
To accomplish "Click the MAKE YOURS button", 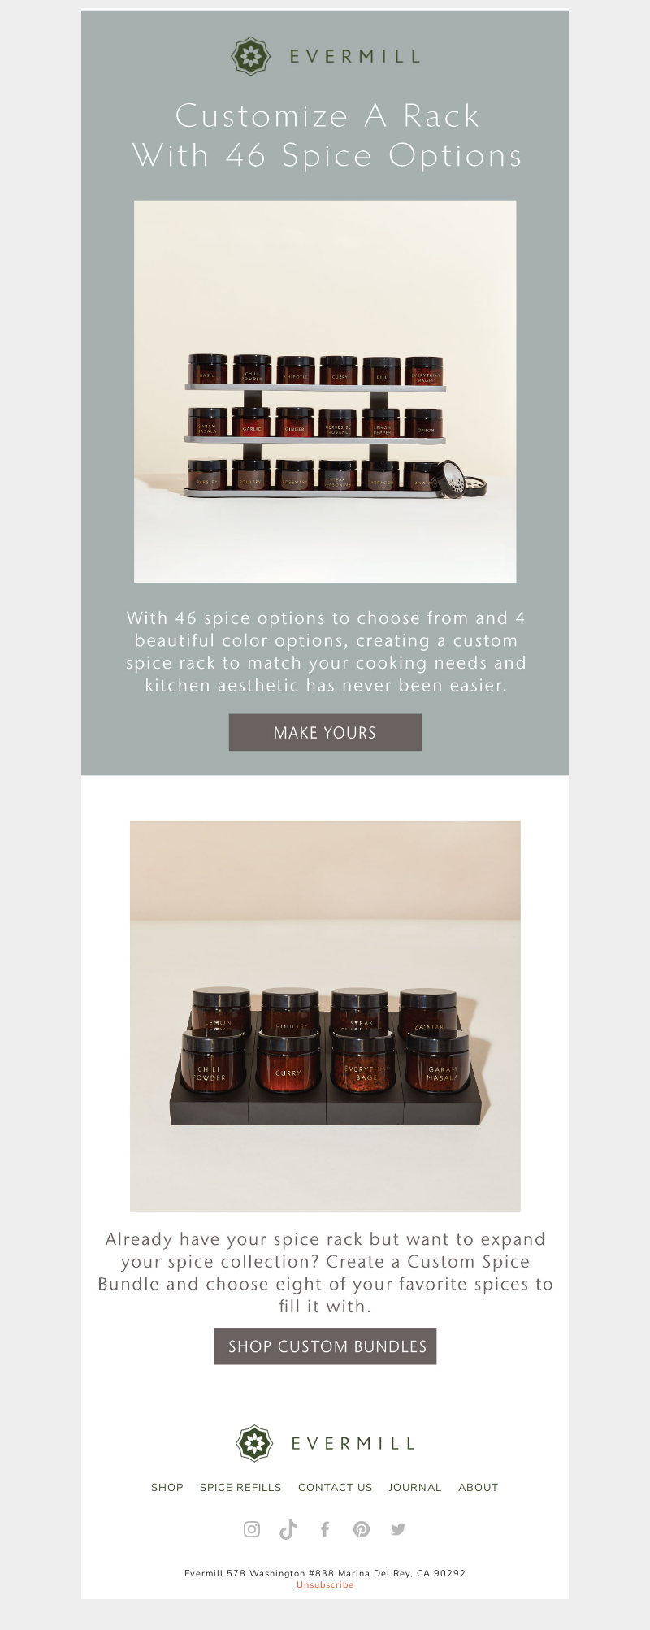I will 325,732.
